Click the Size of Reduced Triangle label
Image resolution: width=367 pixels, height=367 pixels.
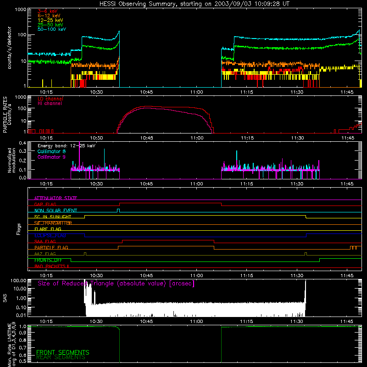pyautogui.click(x=116, y=284)
